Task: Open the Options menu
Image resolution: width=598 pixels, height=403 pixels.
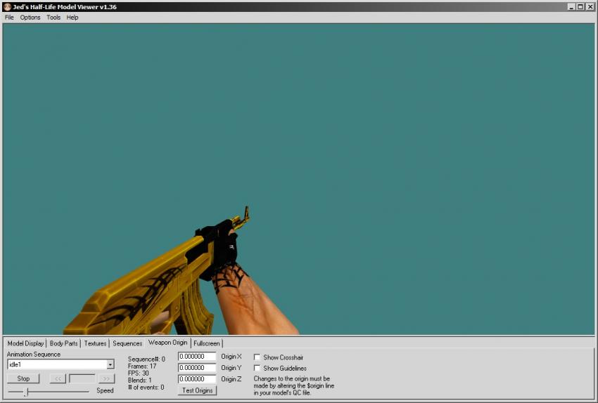Action: 30,18
